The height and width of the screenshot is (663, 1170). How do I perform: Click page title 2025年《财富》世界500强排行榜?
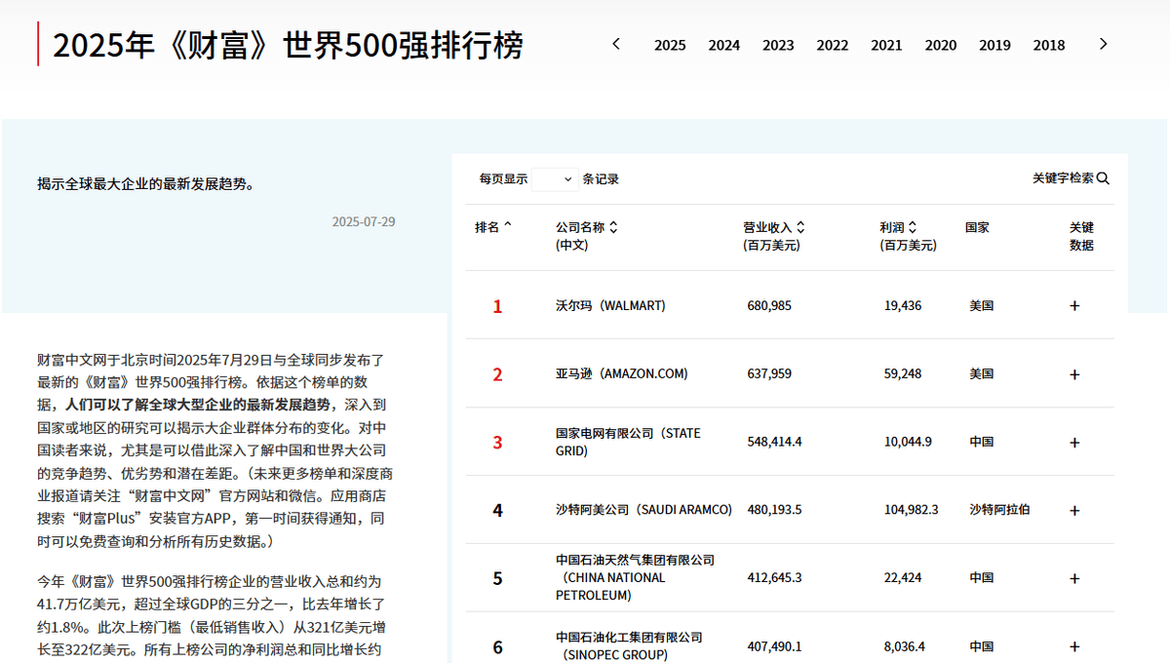point(288,45)
